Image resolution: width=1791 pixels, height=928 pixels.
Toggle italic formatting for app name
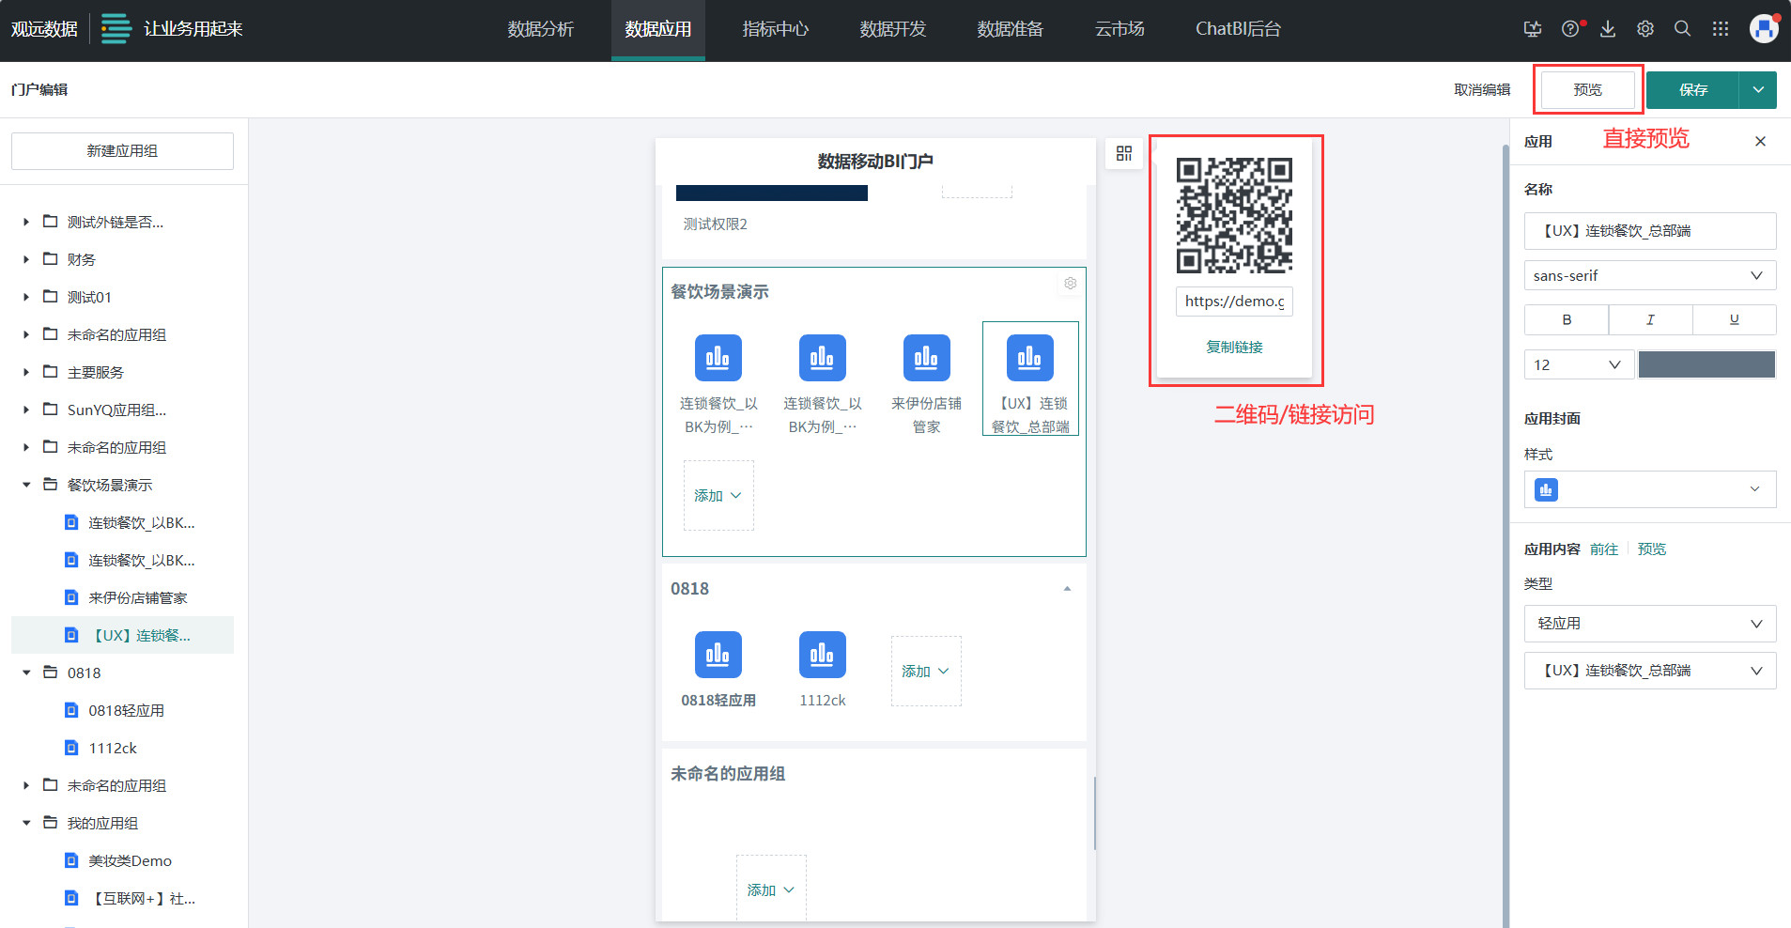(x=1649, y=319)
